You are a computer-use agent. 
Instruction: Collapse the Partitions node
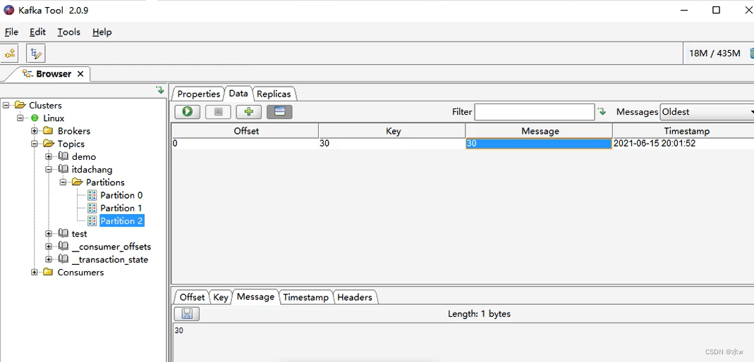click(63, 182)
